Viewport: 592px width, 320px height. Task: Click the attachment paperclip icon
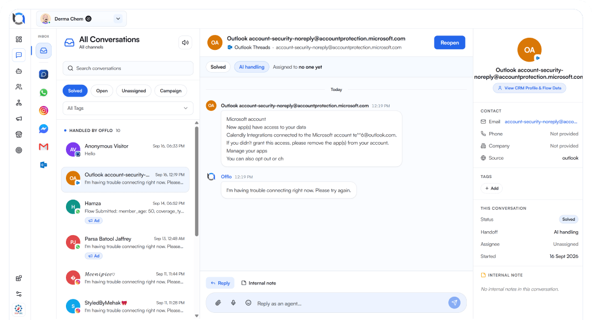point(218,303)
